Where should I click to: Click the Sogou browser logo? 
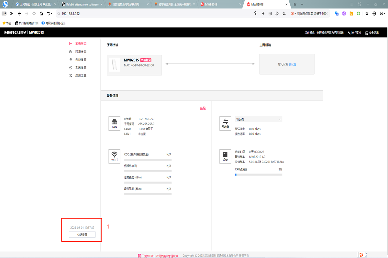(5, 4)
